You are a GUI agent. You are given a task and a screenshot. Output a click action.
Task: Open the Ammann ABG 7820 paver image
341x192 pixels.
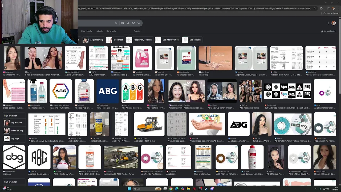pos(121,157)
